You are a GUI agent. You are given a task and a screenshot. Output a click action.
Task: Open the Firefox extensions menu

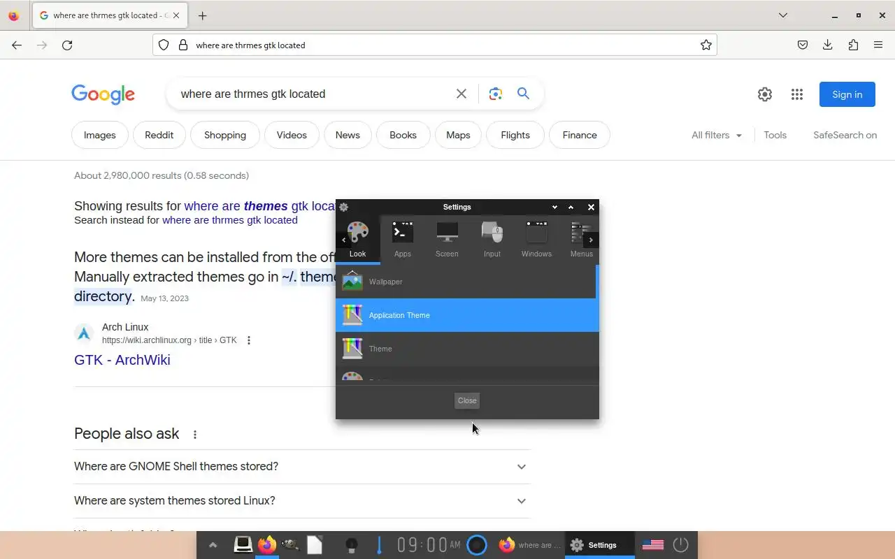point(853,45)
